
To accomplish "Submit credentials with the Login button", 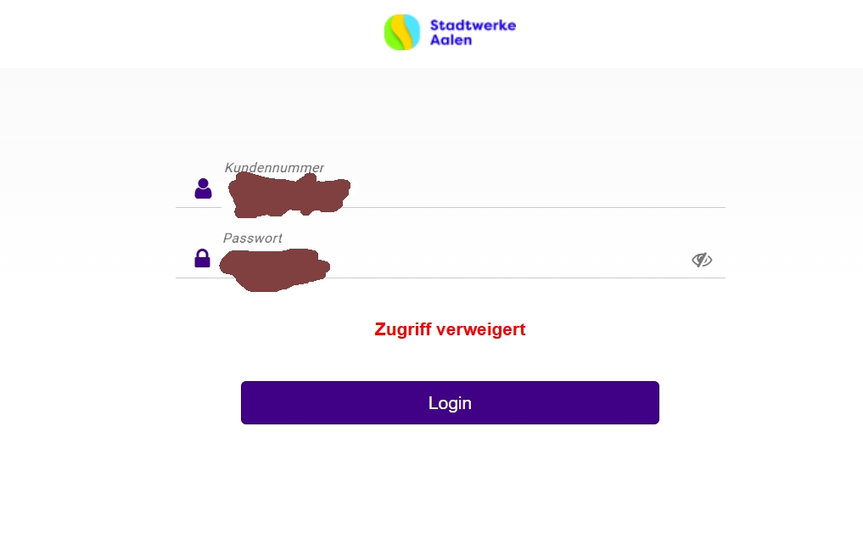I will coord(450,402).
